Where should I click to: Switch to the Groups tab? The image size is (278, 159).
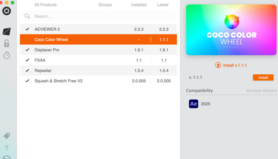tap(105, 5)
